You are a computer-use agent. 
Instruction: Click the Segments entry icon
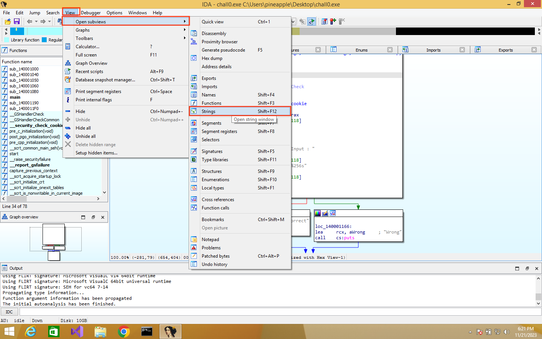click(194, 123)
